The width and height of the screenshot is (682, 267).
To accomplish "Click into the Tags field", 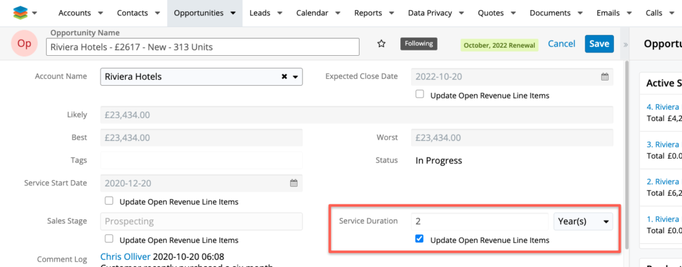I will click(201, 160).
